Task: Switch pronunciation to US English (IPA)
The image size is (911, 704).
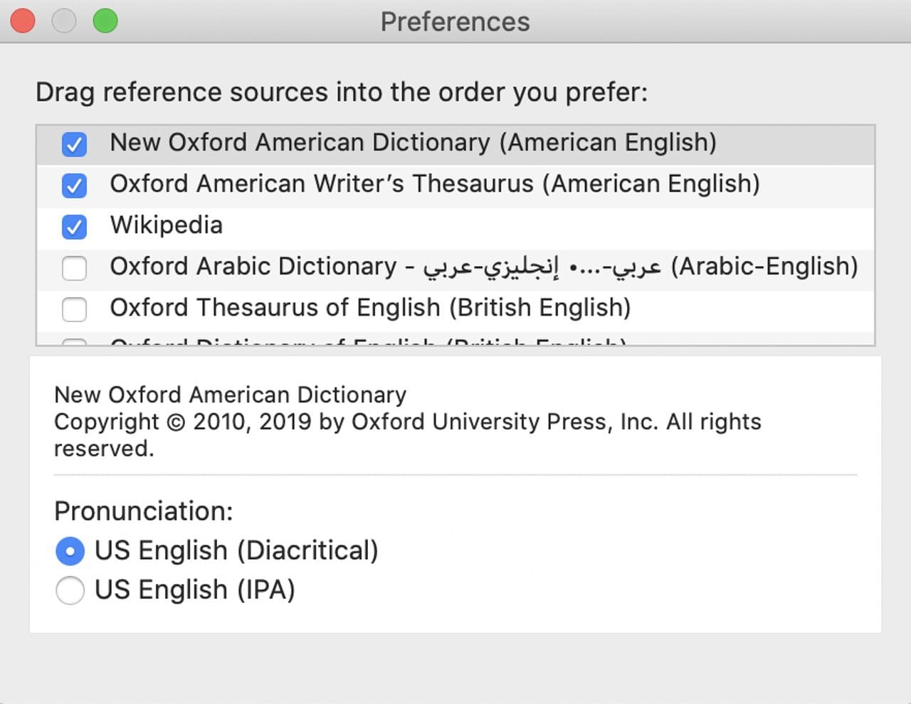Action: (70, 590)
